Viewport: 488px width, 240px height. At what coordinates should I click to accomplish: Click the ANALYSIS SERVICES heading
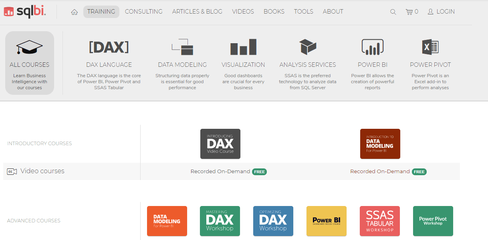pyautogui.click(x=308, y=65)
